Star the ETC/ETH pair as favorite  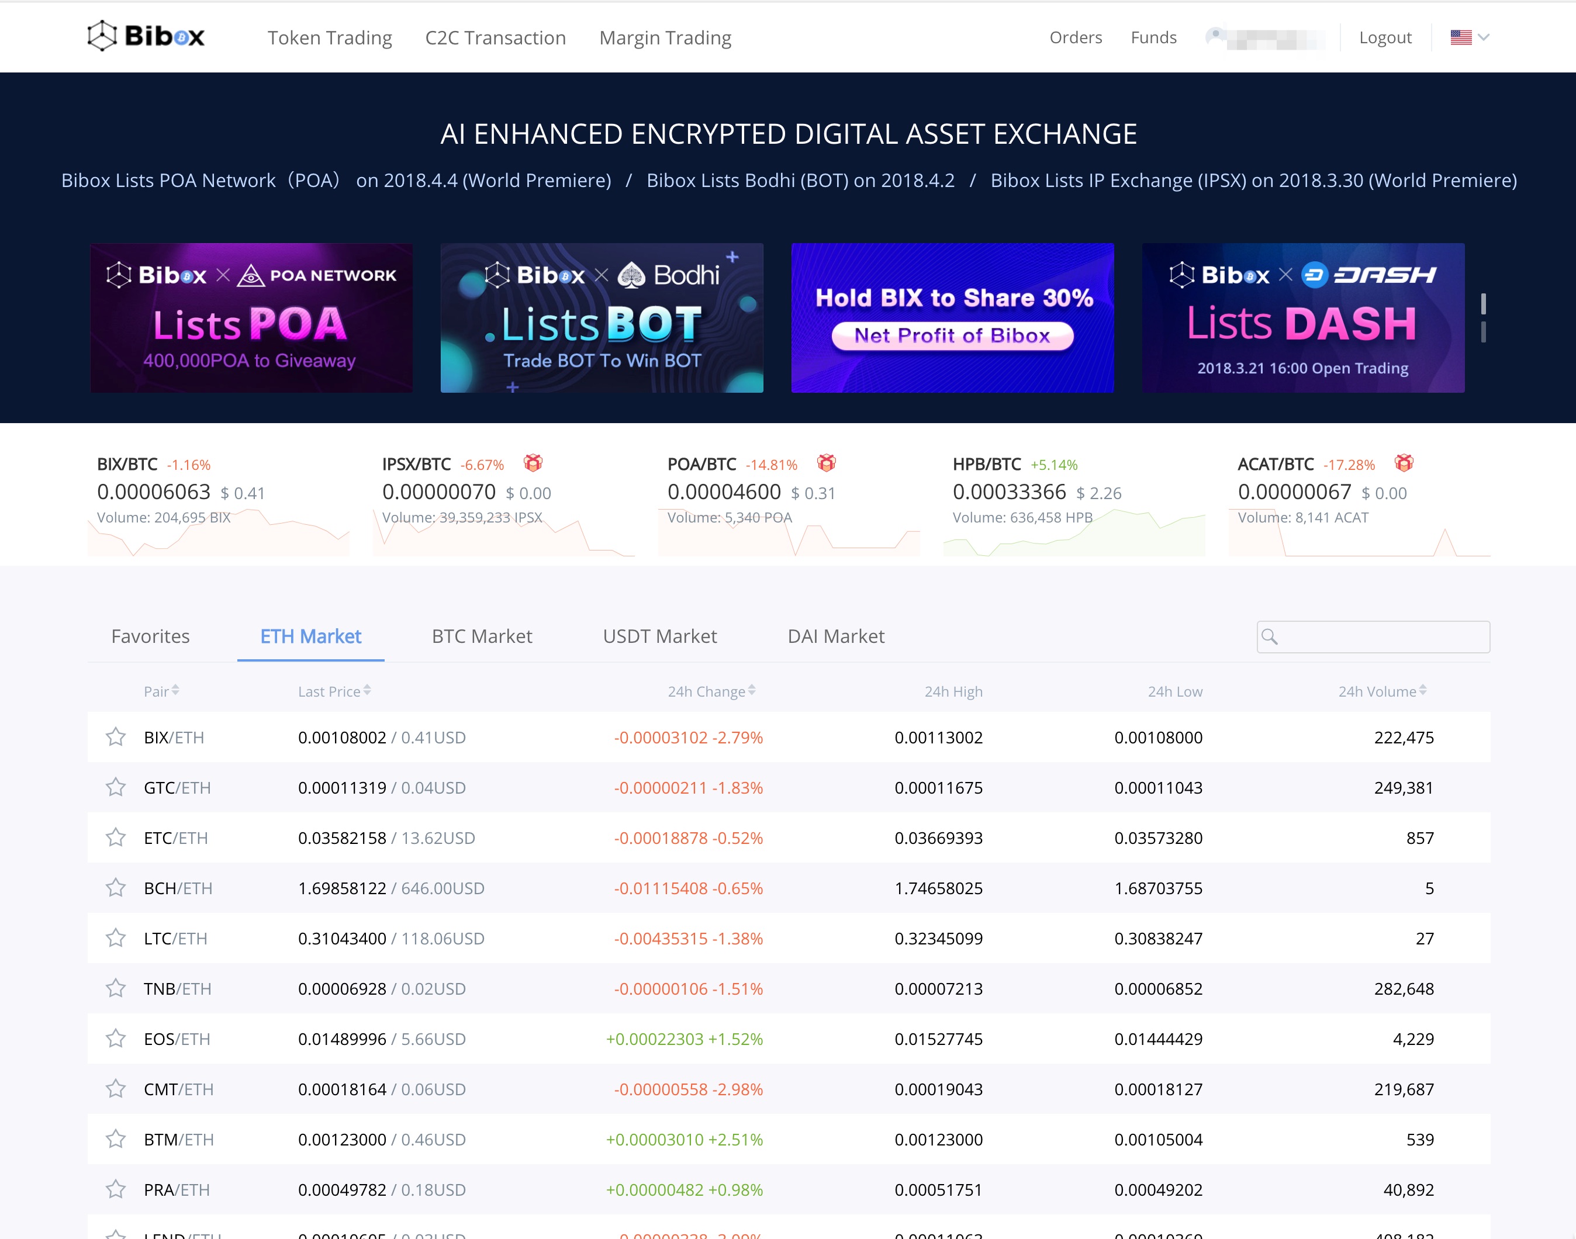(115, 838)
